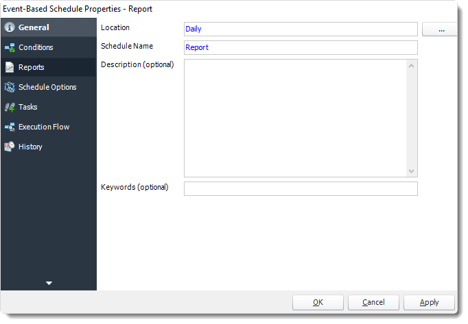The width and height of the screenshot is (468, 324).
Task: Click the Description scrollbar down arrow
Action: [411, 171]
